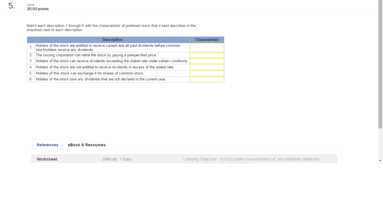Click description about losing undeclared dividends
The width and height of the screenshot is (383, 204).
(101, 79)
